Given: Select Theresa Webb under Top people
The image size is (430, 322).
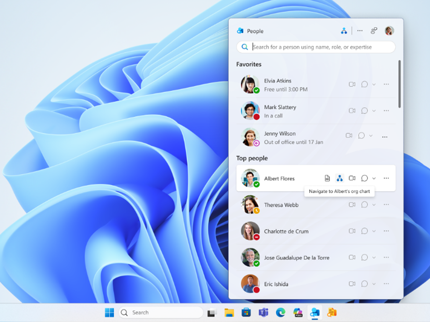Looking at the screenshot, I should click(281, 205).
